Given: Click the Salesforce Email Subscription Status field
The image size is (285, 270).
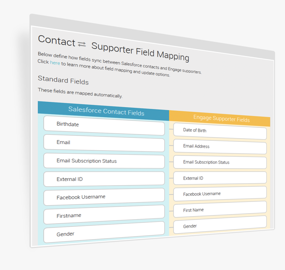Looking at the screenshot, I should tap(104, 161).
